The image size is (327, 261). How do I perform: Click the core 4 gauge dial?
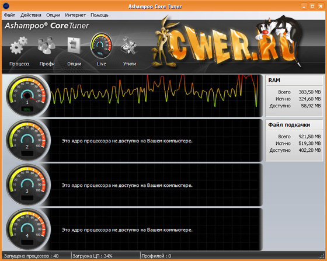pyautogui.click(x=27, y=229)
